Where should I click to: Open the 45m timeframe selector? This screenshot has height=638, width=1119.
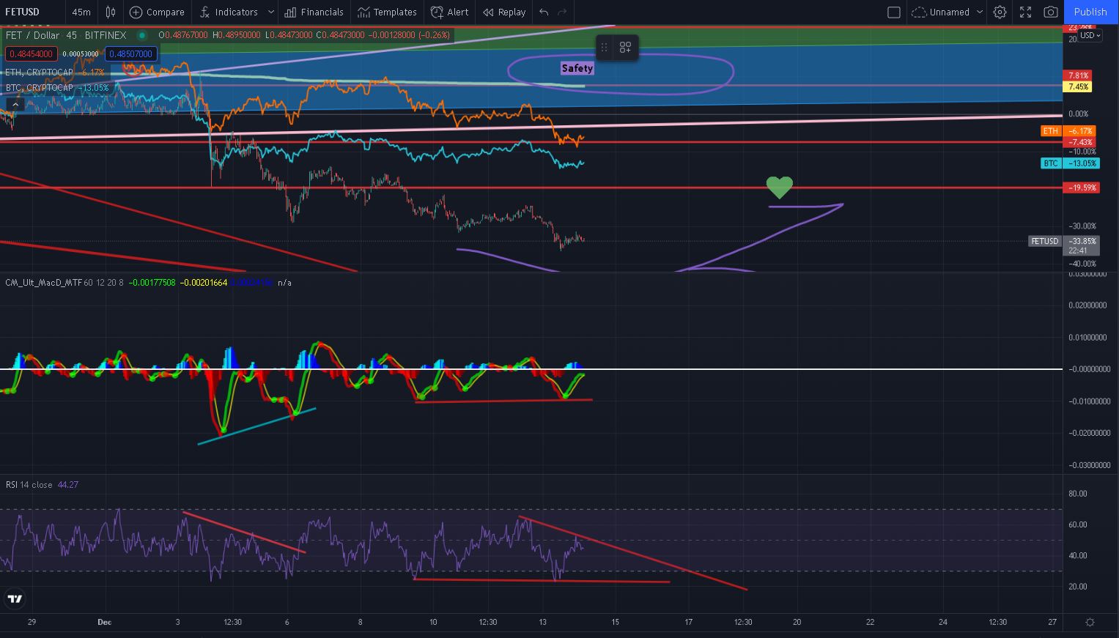(x=81, y=12)
